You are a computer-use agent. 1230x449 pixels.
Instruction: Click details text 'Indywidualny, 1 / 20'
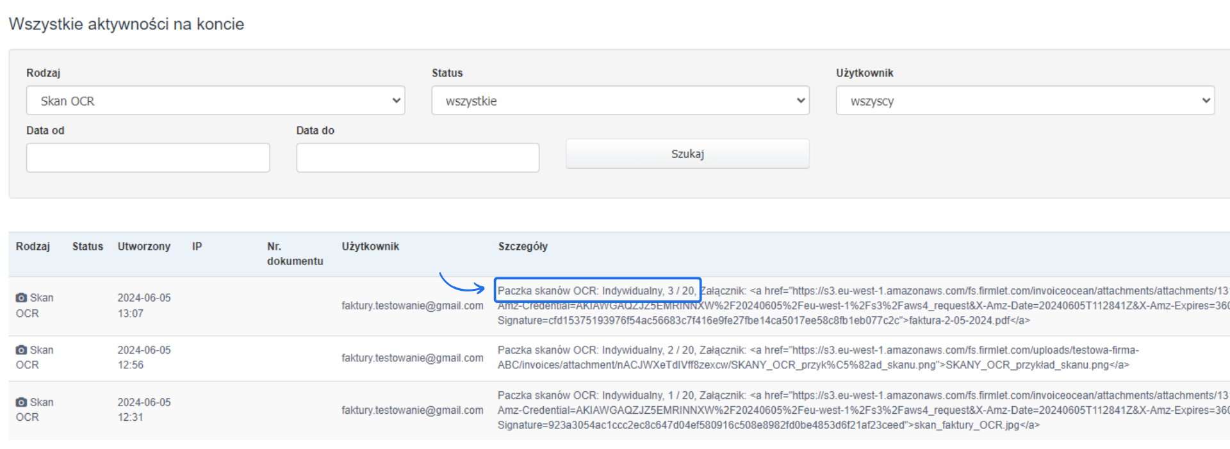pyautogui.click(x=649, y=395)
